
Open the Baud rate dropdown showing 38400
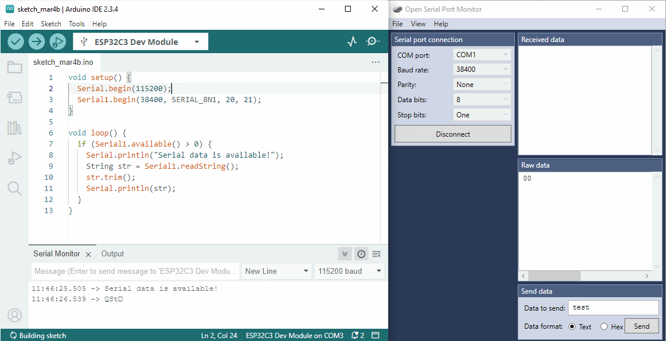pyautogui.click(x=482, y=69)
